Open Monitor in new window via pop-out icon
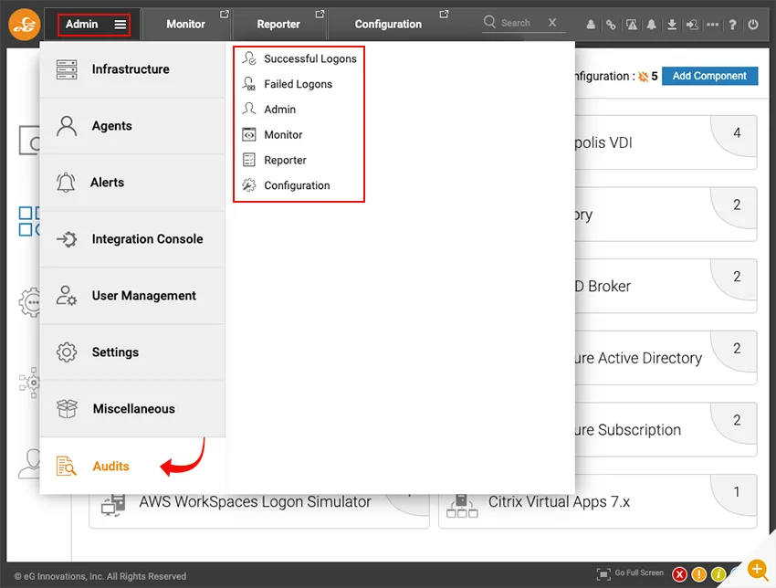The height and width of the screenshot is (588, 776). tap(225, 15)
